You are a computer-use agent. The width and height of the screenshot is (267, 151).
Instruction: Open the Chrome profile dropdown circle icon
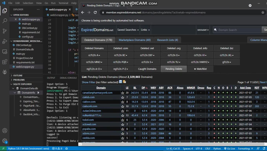point(250,5)
